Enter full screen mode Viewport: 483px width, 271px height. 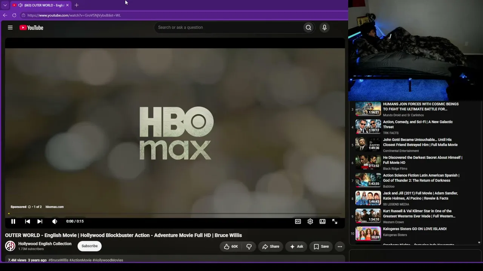click(335, 221)
